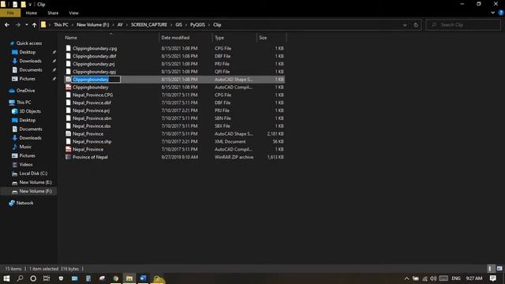Select the Clippingboundary.prj file

93,64
